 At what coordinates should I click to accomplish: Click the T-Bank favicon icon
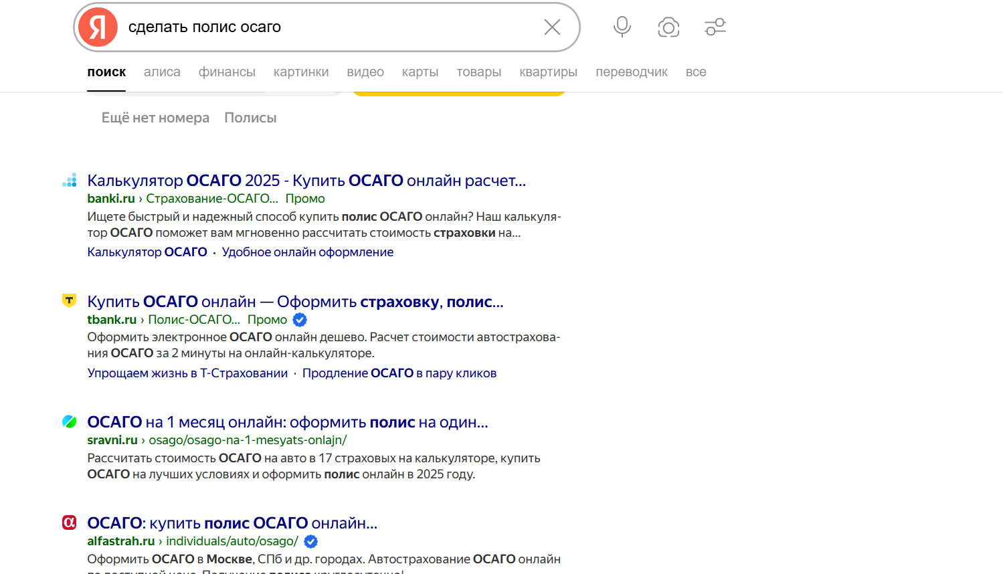69,301
